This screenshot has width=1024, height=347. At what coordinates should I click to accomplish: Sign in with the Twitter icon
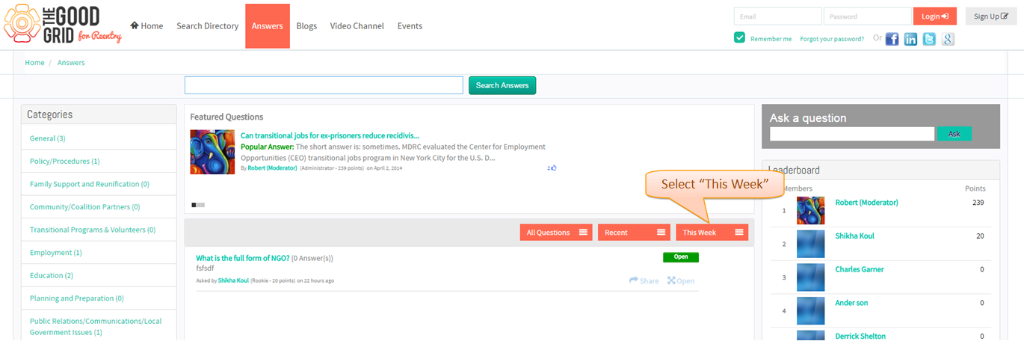[929, 40]
